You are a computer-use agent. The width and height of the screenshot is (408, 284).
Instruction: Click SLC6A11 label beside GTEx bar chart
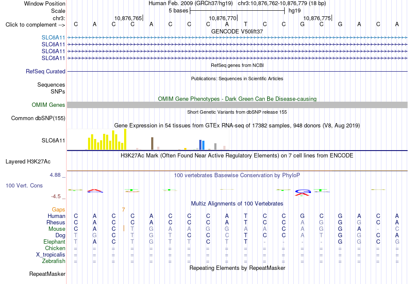[x=53, y=141]
